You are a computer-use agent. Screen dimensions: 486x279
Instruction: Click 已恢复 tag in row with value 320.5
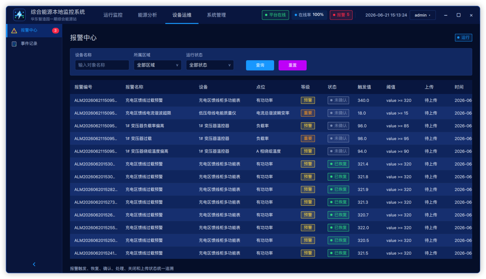[338, 240]
